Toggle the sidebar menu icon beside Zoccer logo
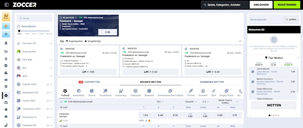Viewport: 303px width, 128px height. pos(6,5)
